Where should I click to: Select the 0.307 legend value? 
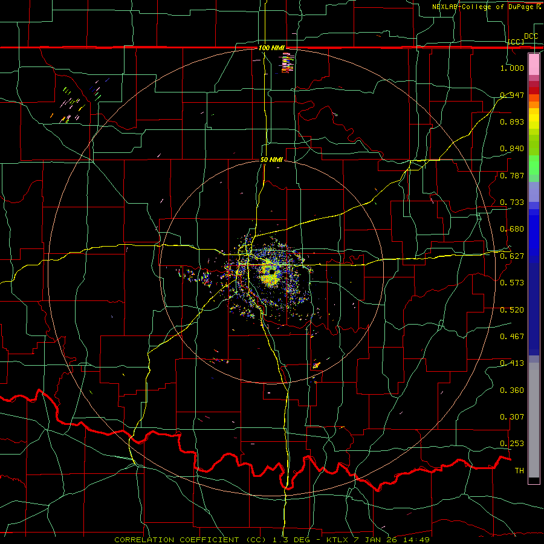(x=512, y=417)
